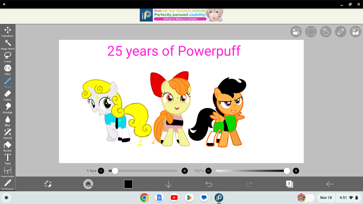
Task: Open Google Docs from the shelf
Action: pyautogui.click(x=159, y=198)
